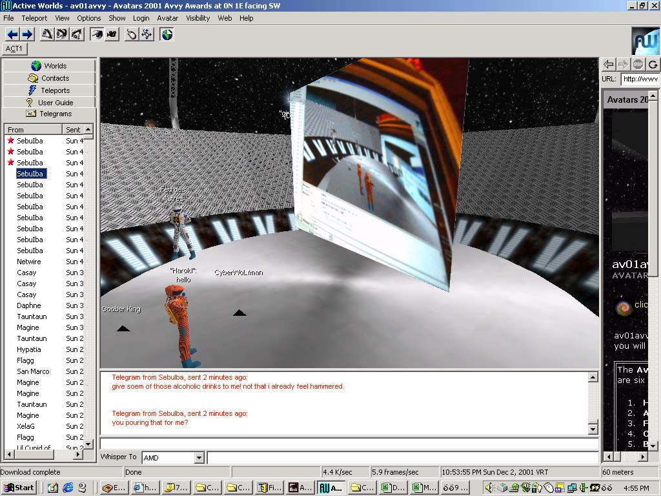Go back in the web panel
Screen dimensions: 661x496
608,64
